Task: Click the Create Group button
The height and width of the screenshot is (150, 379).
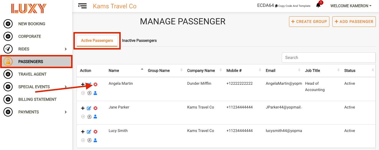Action: click(309, 21)
